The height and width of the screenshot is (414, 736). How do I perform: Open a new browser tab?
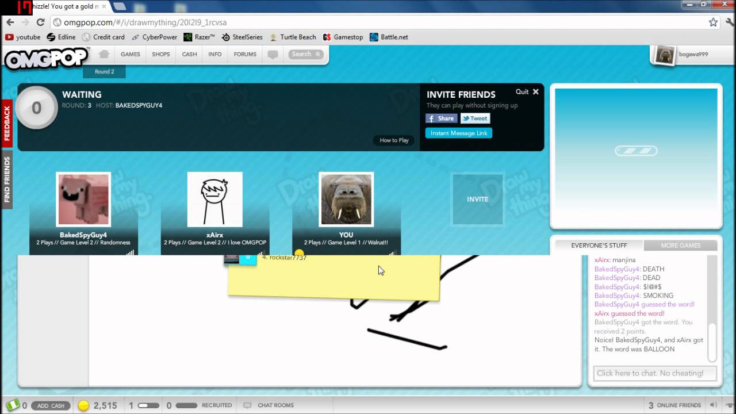(120, 6)
